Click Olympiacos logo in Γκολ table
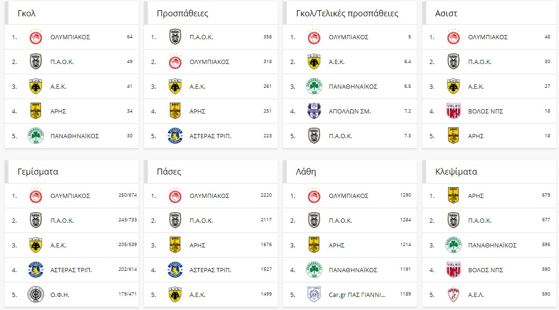 tap(36, 37)
